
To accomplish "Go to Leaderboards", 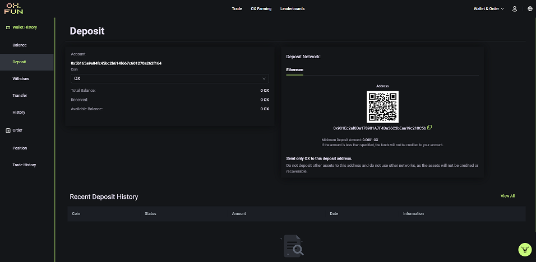I will pos(292,9).
